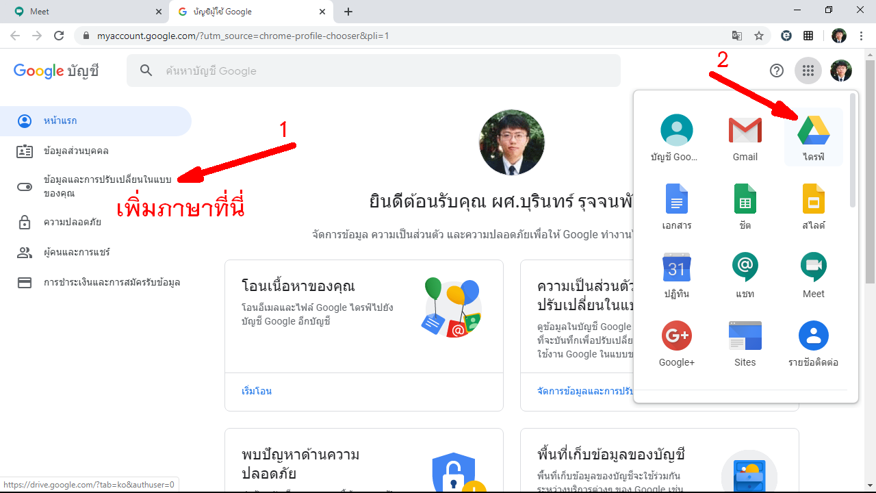Screen dimensions: 876x493
Task: Click the help question mark icon
Action: (x=776, y=71)
